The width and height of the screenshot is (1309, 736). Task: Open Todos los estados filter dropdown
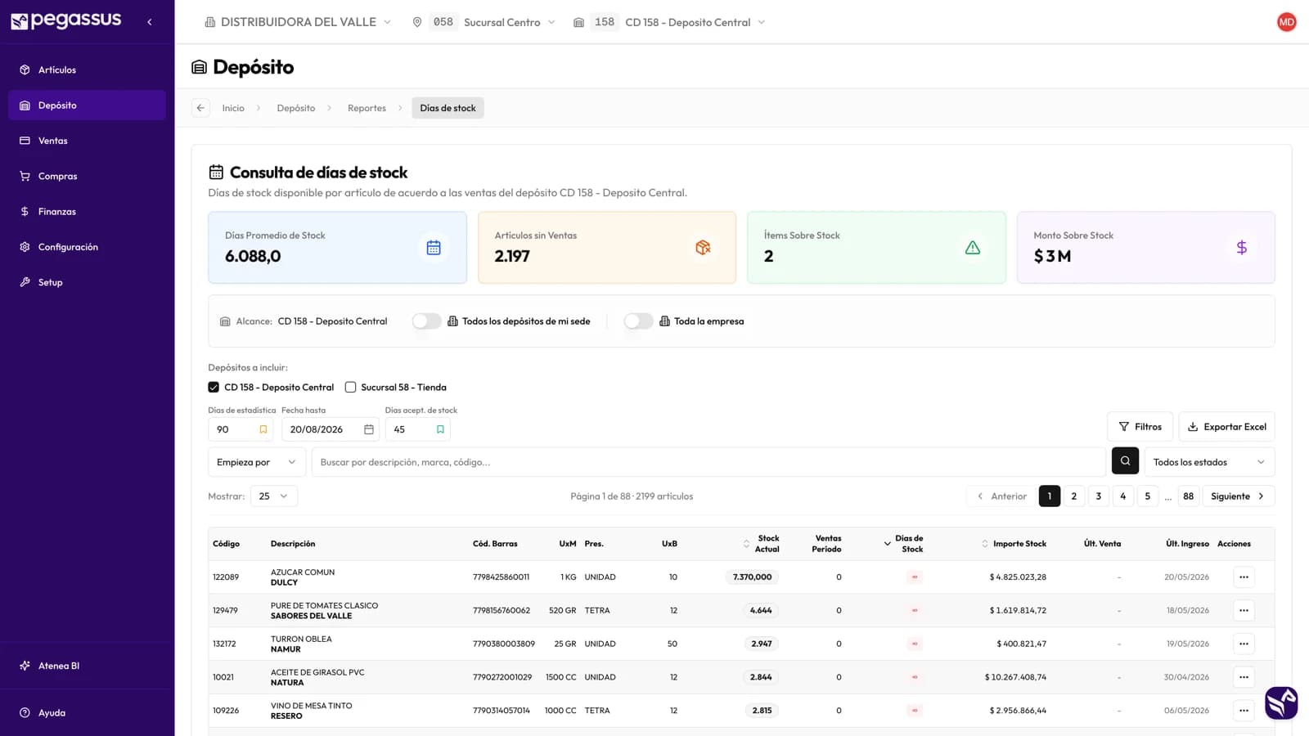coord(1209,462)
